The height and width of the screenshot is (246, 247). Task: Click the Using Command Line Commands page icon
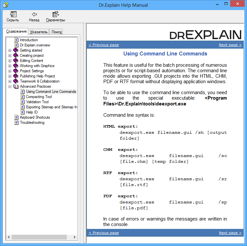tap(23, 92)
